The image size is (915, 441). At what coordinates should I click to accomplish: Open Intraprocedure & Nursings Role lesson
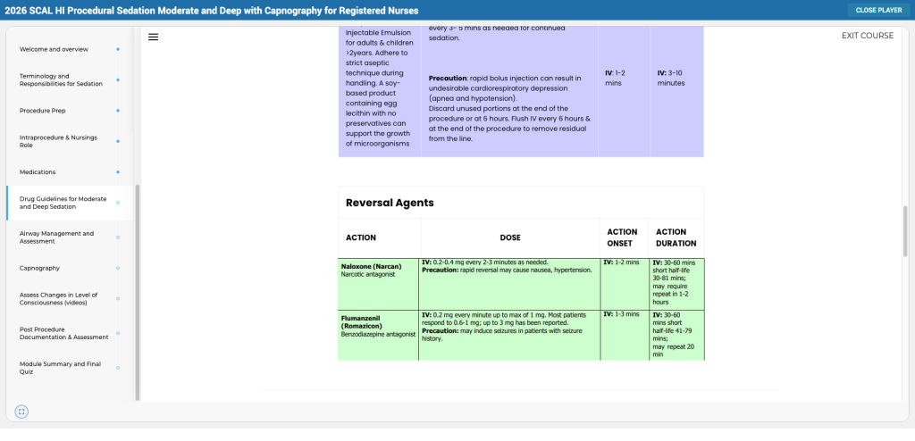(58, 142)
